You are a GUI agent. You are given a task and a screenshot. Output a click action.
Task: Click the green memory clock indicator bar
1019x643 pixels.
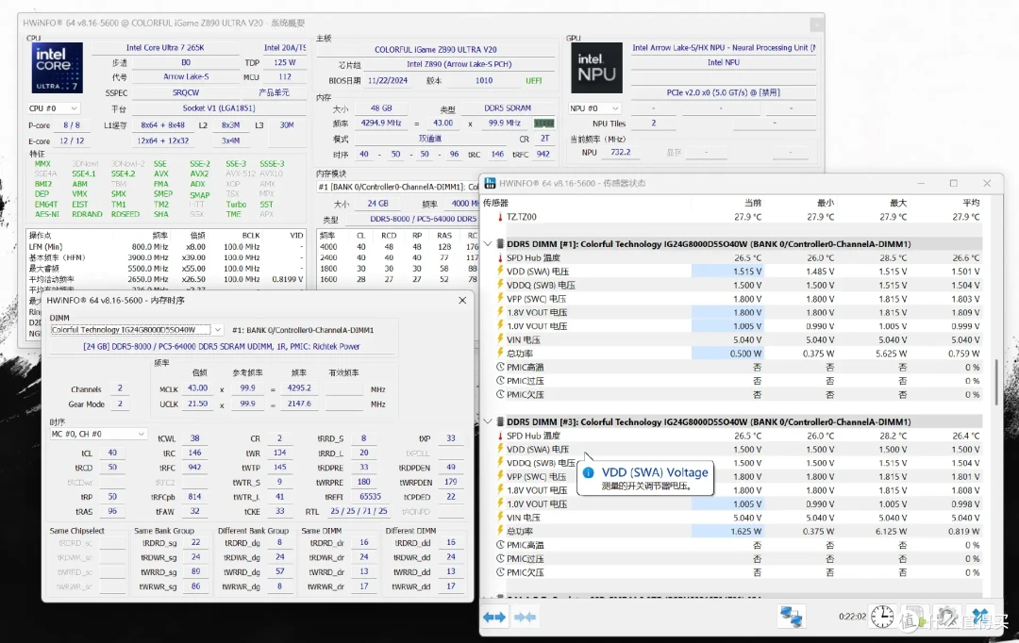(x=544, y=124)
